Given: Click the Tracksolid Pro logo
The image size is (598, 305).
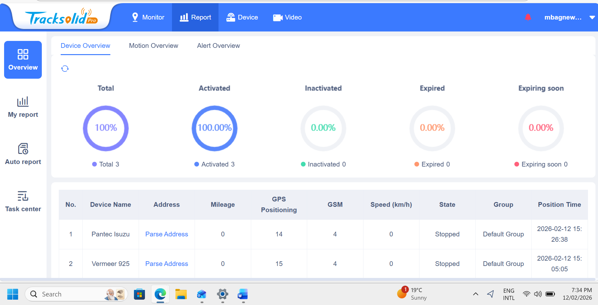Looking at the screenshot, I should pos(61,17).
